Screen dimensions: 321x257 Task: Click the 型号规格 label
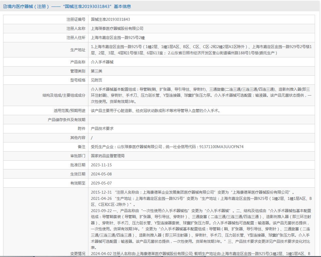78,80
